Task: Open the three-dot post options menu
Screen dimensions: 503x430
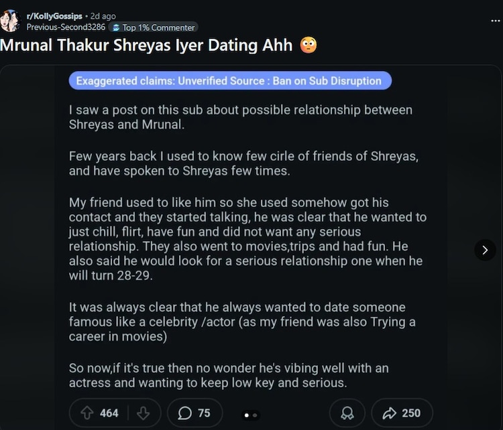Action: pos(496,21)
